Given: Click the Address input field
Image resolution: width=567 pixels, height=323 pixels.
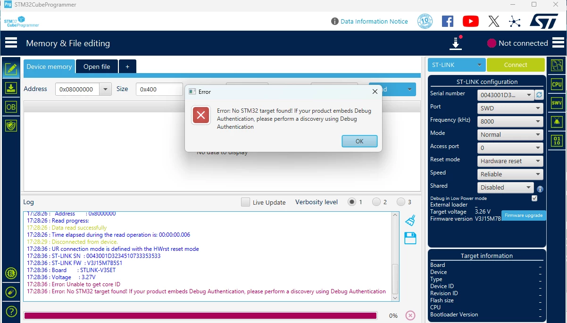Looking at the screenshot, I should [x=78, y=89].
